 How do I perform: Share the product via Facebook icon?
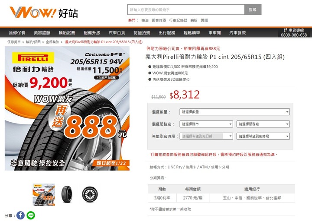tap(20, 215)
